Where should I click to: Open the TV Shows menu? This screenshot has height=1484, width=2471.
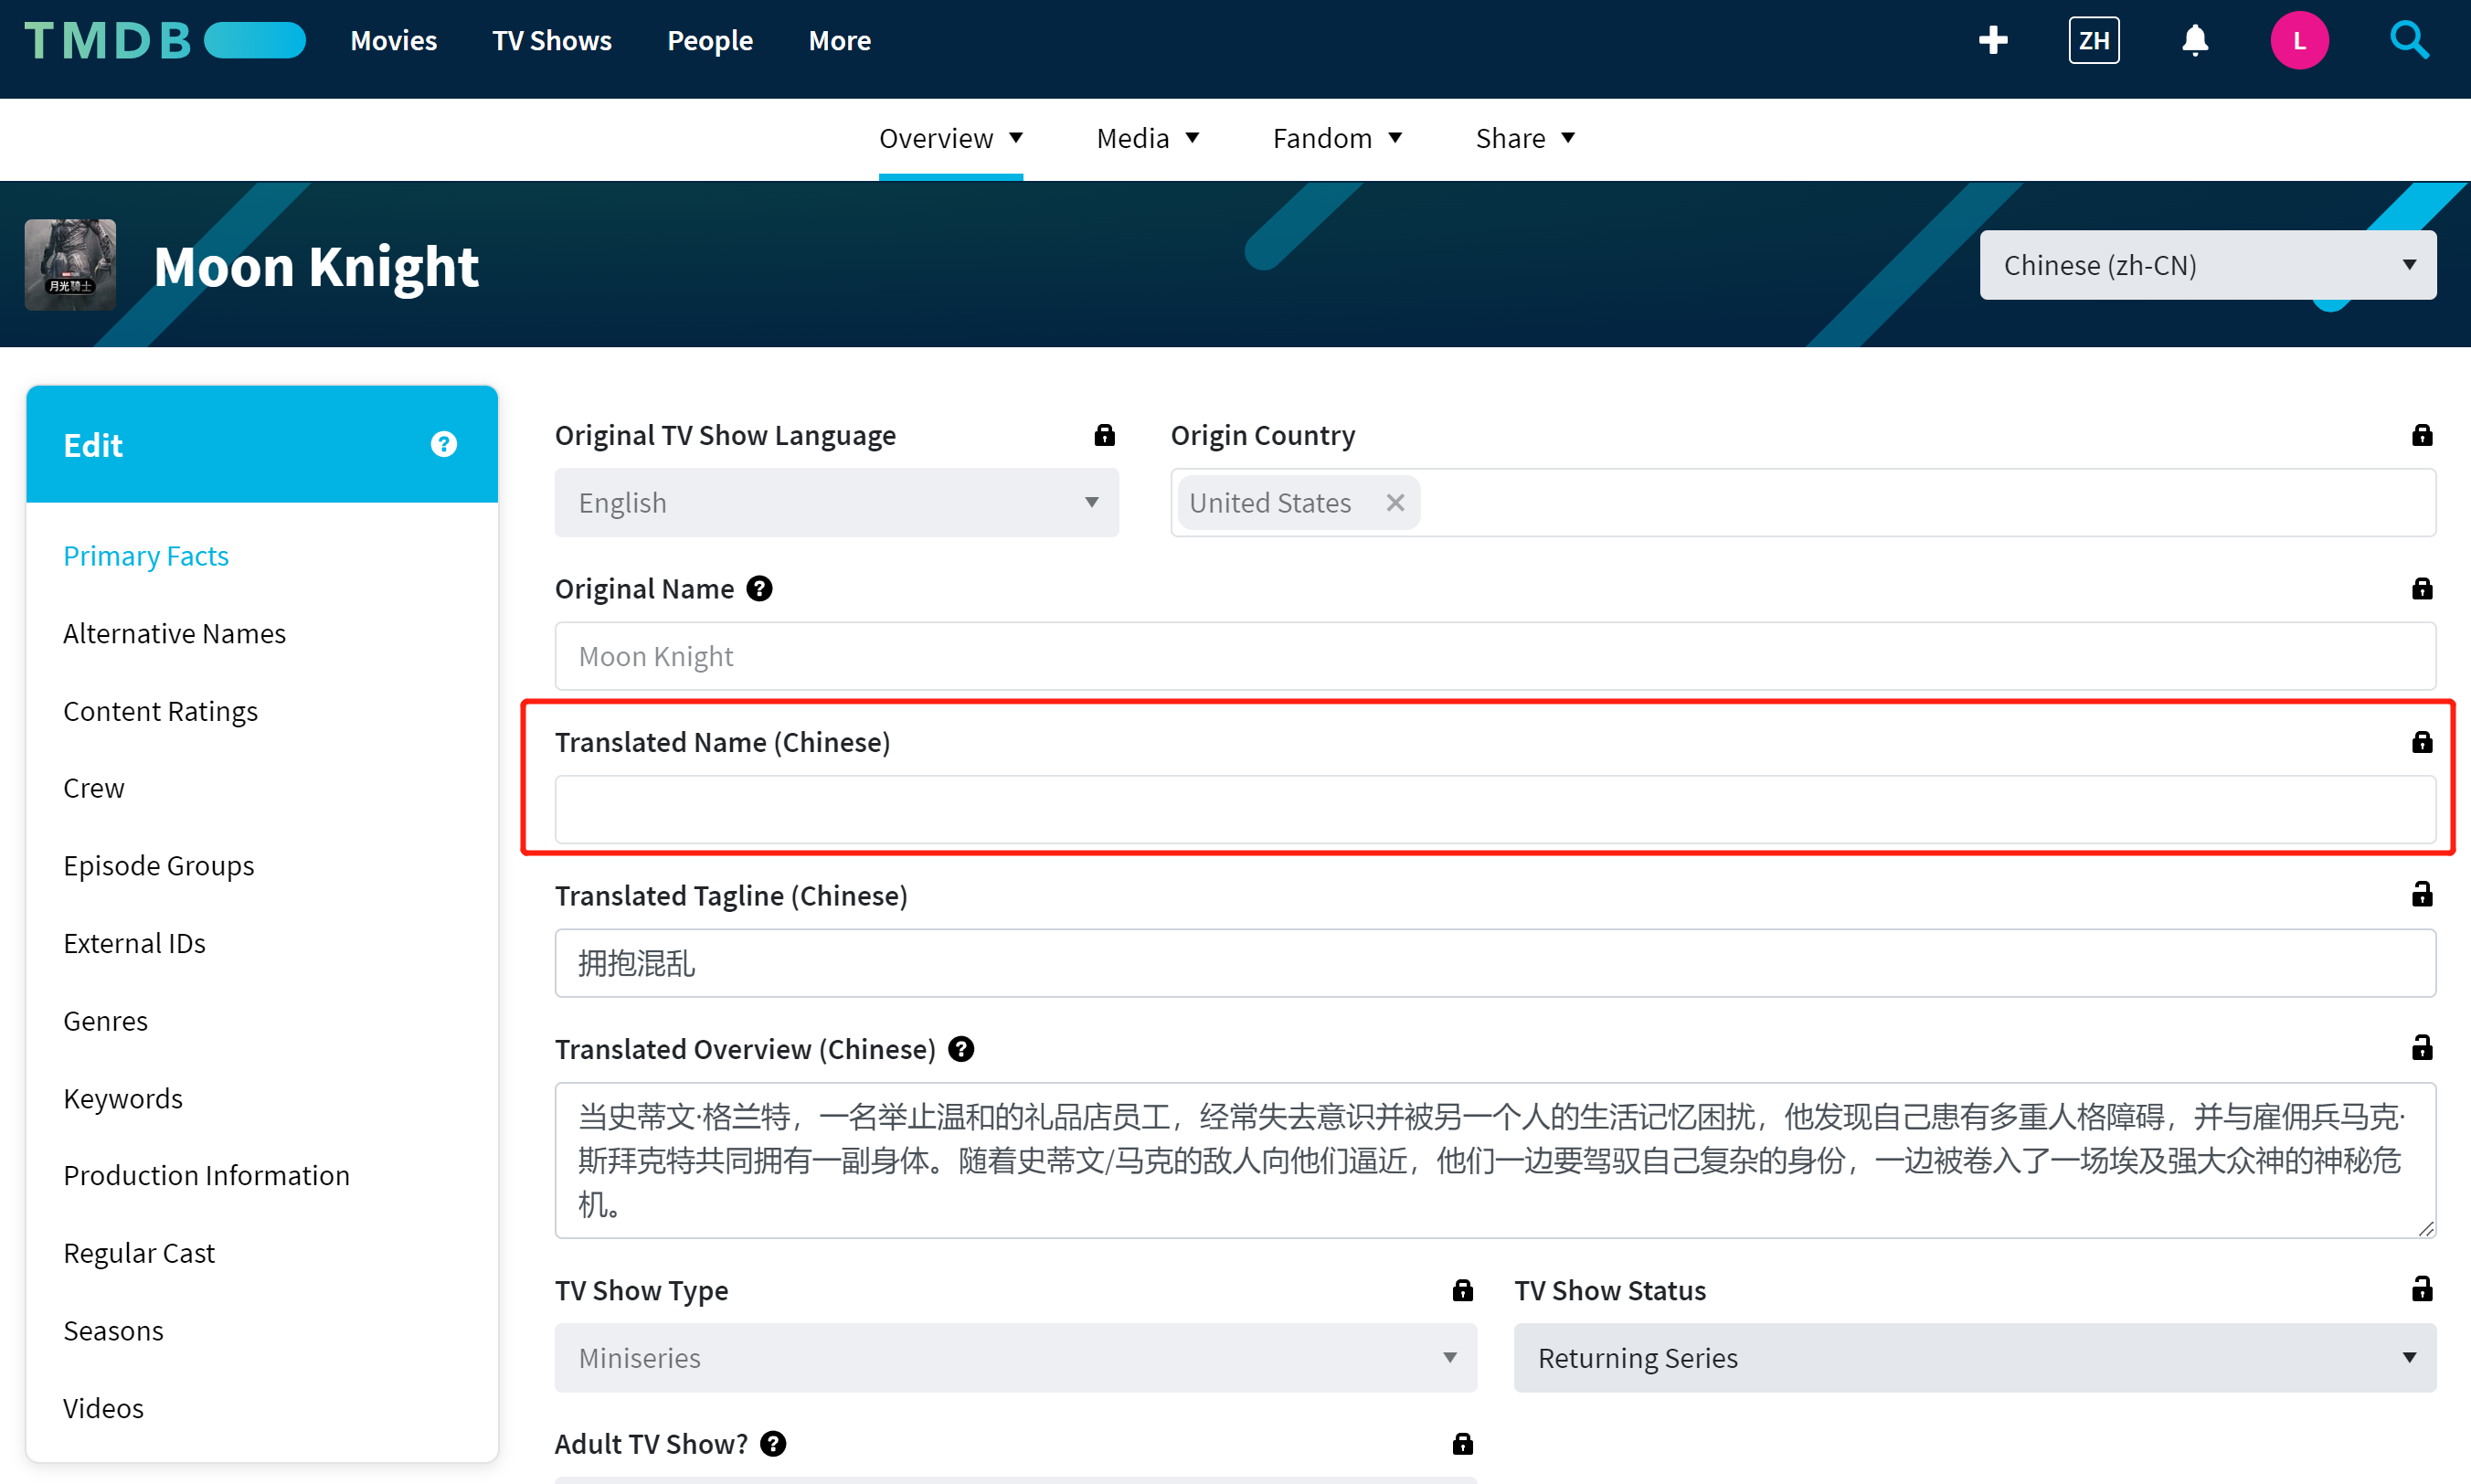[552, 41]
